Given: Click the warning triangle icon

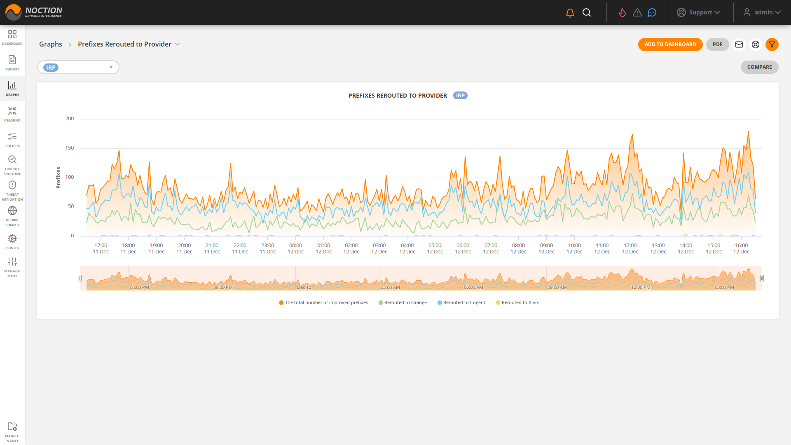Looking at the screenshot, I should tap(637, 13).
